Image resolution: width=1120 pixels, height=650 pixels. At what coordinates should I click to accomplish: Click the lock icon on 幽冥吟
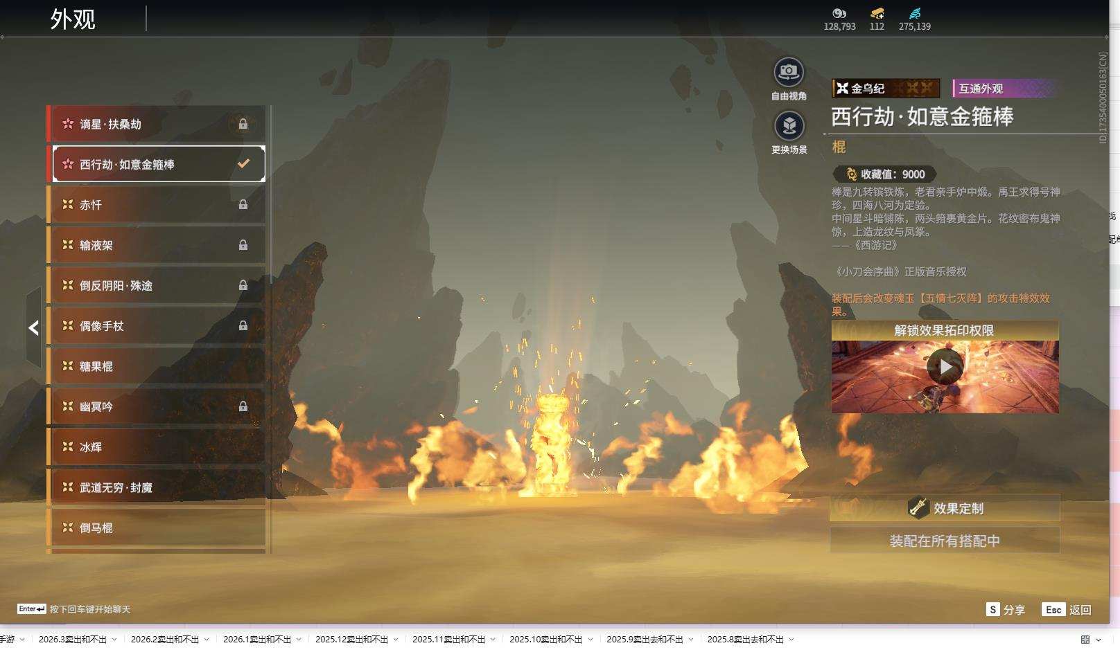coord(243,406)
